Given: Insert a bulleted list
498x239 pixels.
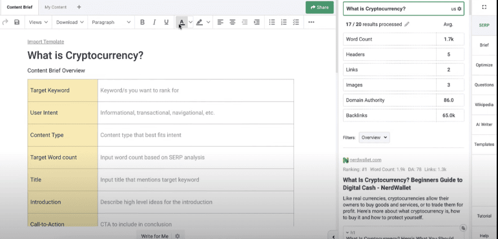Looking at the screenshot, I should [272, 22].
